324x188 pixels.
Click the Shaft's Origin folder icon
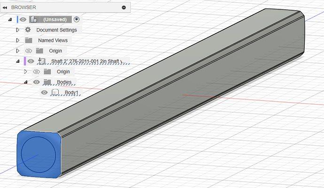tap(47, 72)
